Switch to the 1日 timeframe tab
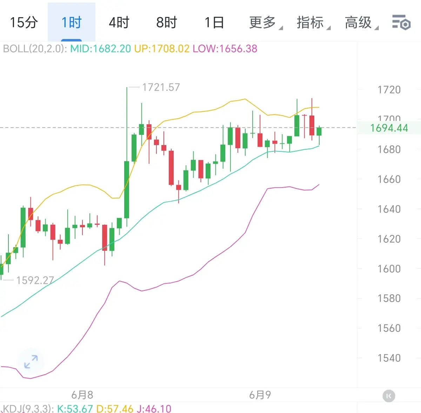This screenshot has height=413, width=421. click(214, 22)
